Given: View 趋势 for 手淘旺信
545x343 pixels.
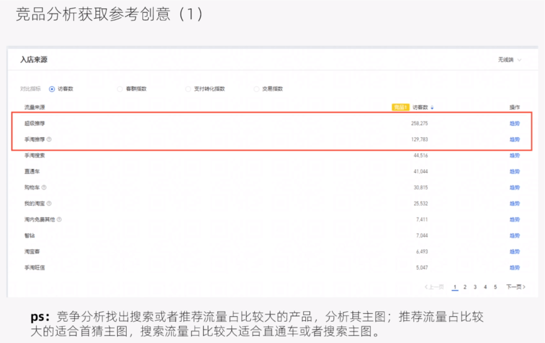Looking at the screenshot, I should 514,267.
